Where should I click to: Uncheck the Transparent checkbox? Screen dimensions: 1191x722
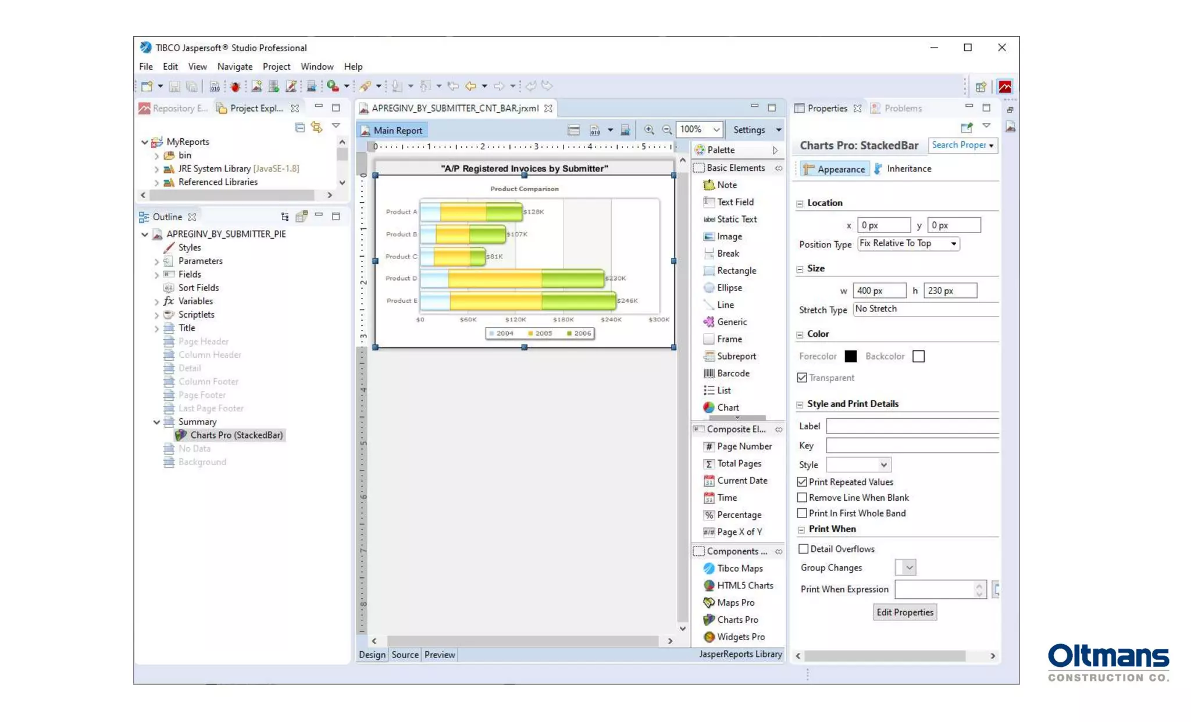coord(802,378)
